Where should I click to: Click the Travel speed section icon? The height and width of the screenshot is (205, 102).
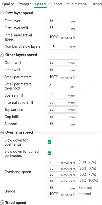2,203
